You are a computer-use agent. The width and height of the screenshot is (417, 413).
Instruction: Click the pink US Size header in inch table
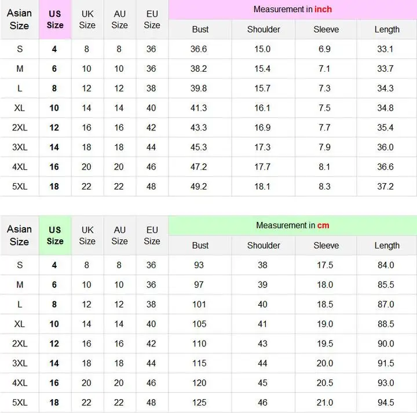(55, 20)
